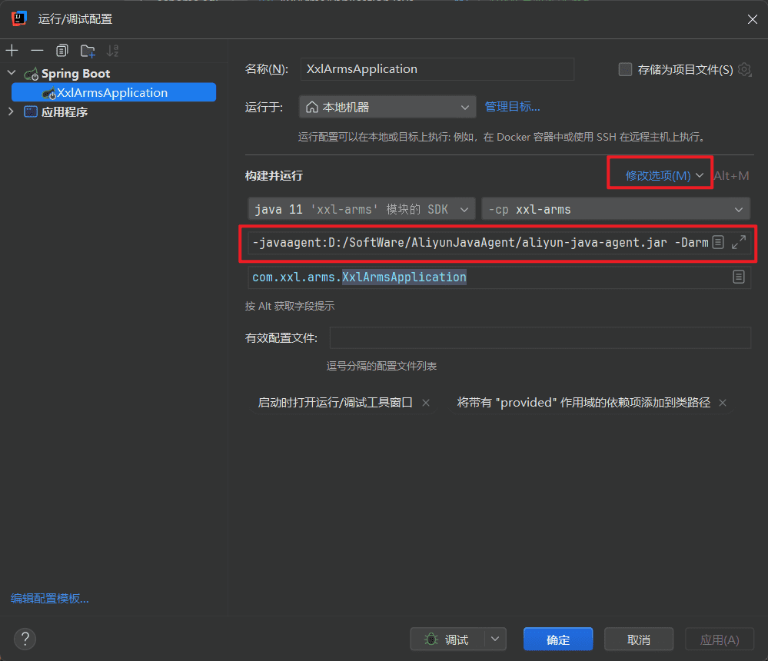The height and width of the screenshot is (661, 768).
Task: Copy the selected run configuration
Action: (x=62, y=51)
